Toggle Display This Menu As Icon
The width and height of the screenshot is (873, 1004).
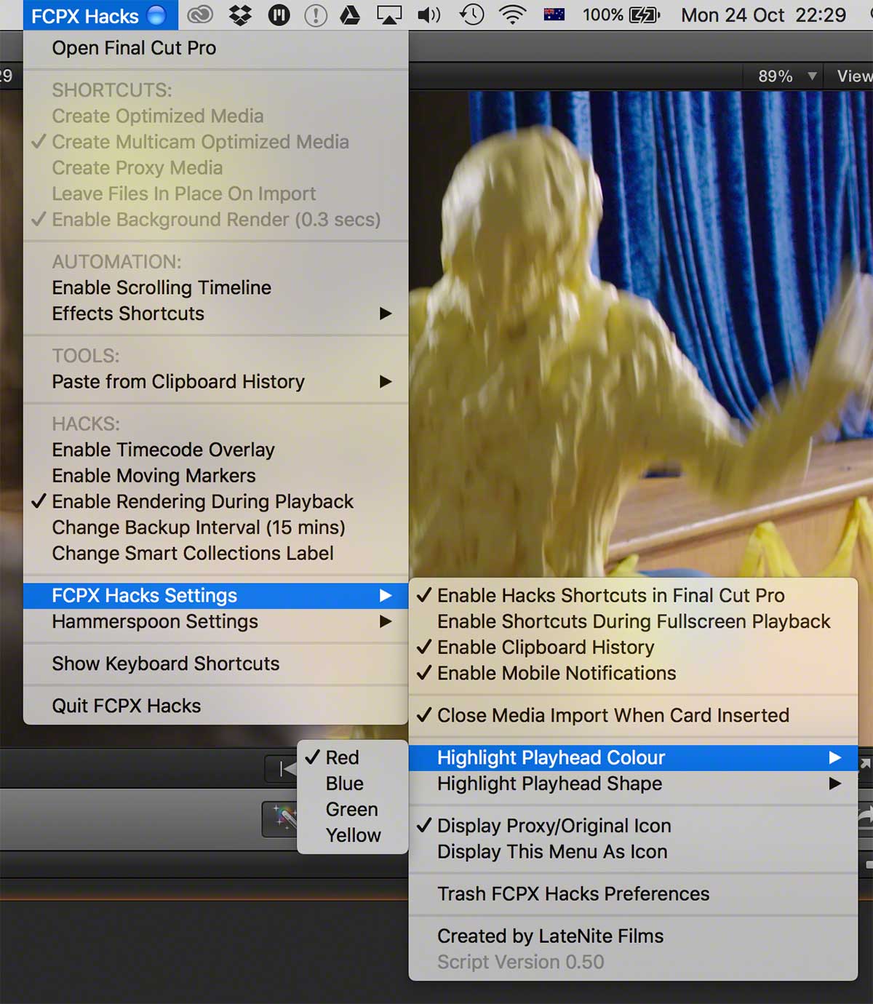click(x=634, y=852)
